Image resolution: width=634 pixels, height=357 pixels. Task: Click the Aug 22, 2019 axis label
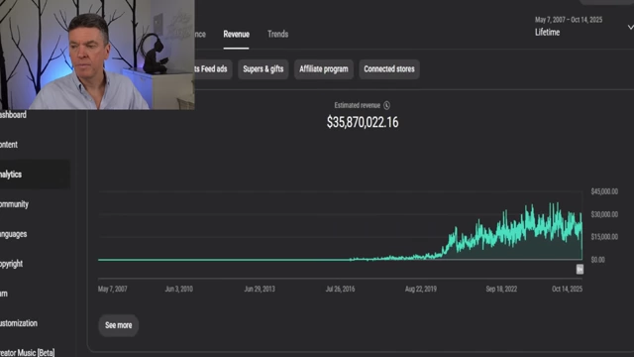420,289
